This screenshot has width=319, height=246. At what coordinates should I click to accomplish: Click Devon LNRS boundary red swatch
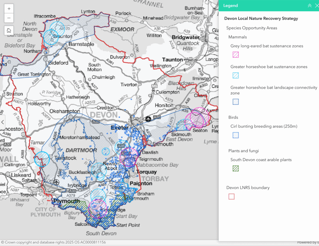pos(231,196)
